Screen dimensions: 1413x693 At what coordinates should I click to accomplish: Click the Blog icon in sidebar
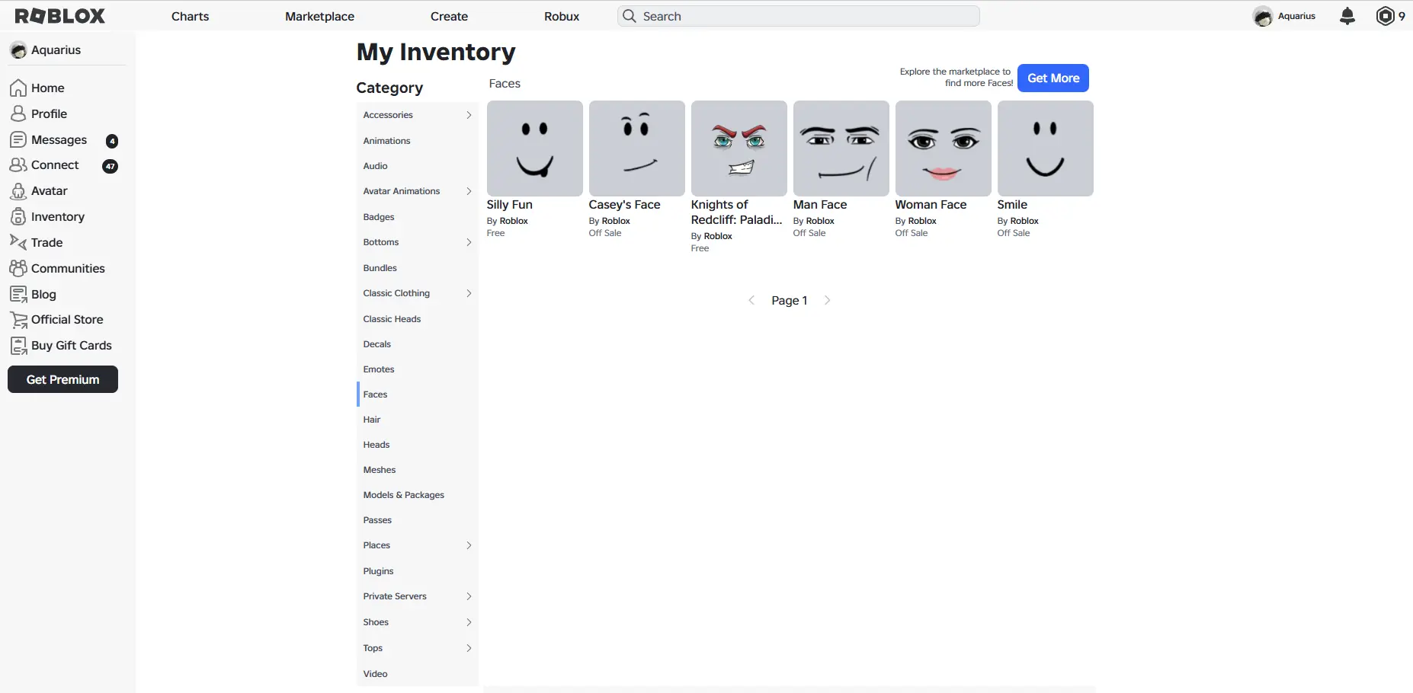tap(18, 294)
